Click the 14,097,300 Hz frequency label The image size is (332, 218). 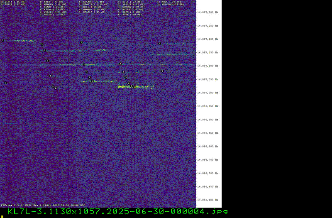[x=208, y=12]
